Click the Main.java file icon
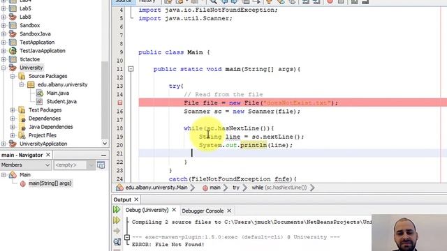 point(40,93)
